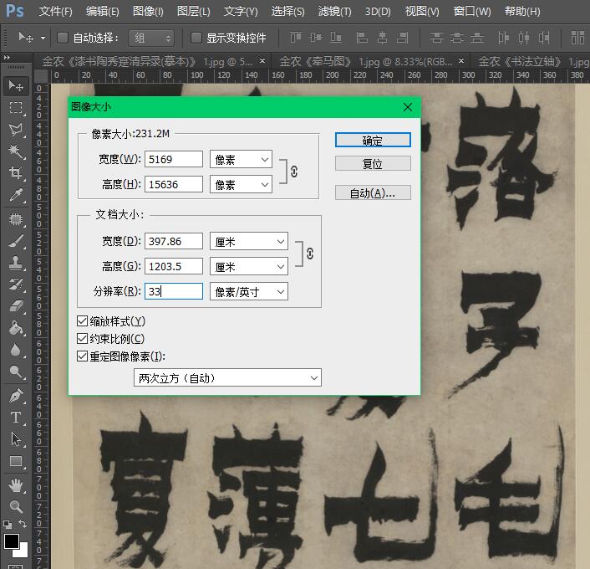Click the resolution field showing 33

tap(174, 291)
